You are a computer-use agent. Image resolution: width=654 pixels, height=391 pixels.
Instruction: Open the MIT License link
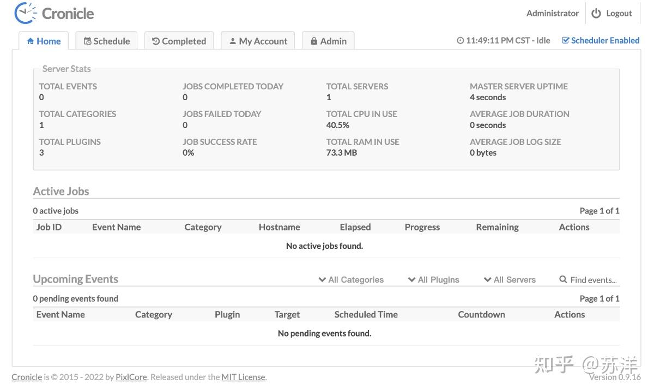click(243, 376)
